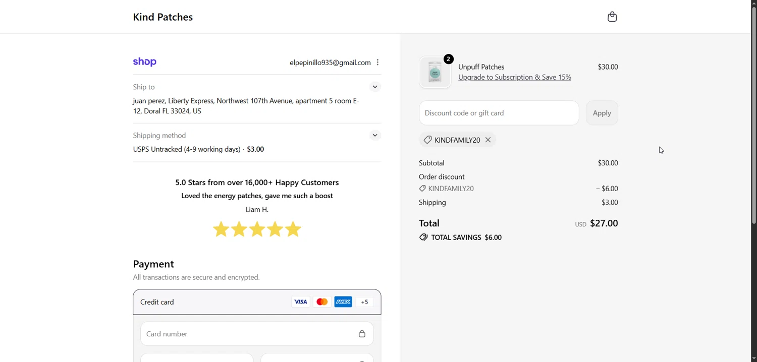Click the scrollbar down arrow
Viewport: 757px width, 362px height.
[753, 358]
